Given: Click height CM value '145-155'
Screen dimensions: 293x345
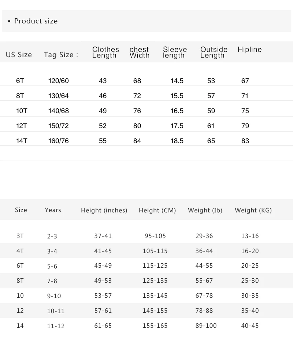Looking at the screenshot, I should pyautogui.click(x=155, y=311).
